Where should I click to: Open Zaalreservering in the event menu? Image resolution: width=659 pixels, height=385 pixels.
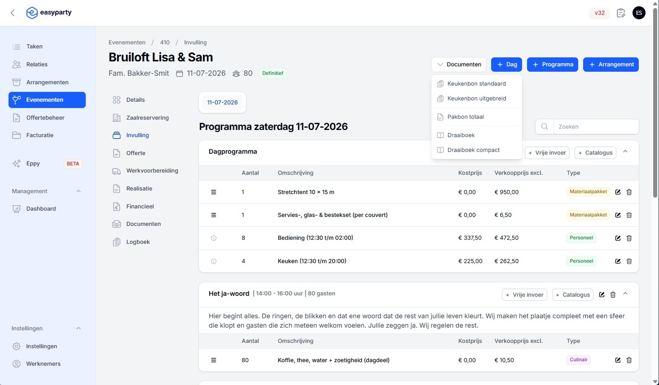[x=147, y=118]
